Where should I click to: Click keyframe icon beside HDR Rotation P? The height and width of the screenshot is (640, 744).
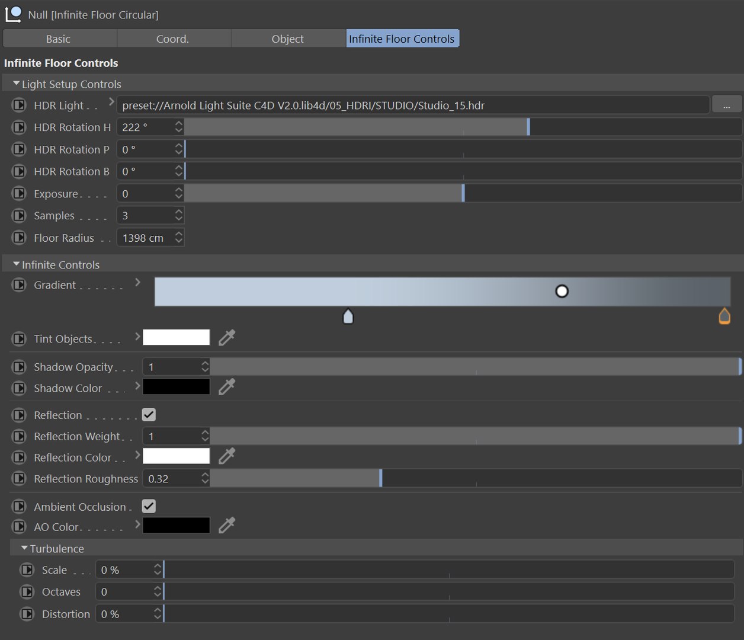19,149
